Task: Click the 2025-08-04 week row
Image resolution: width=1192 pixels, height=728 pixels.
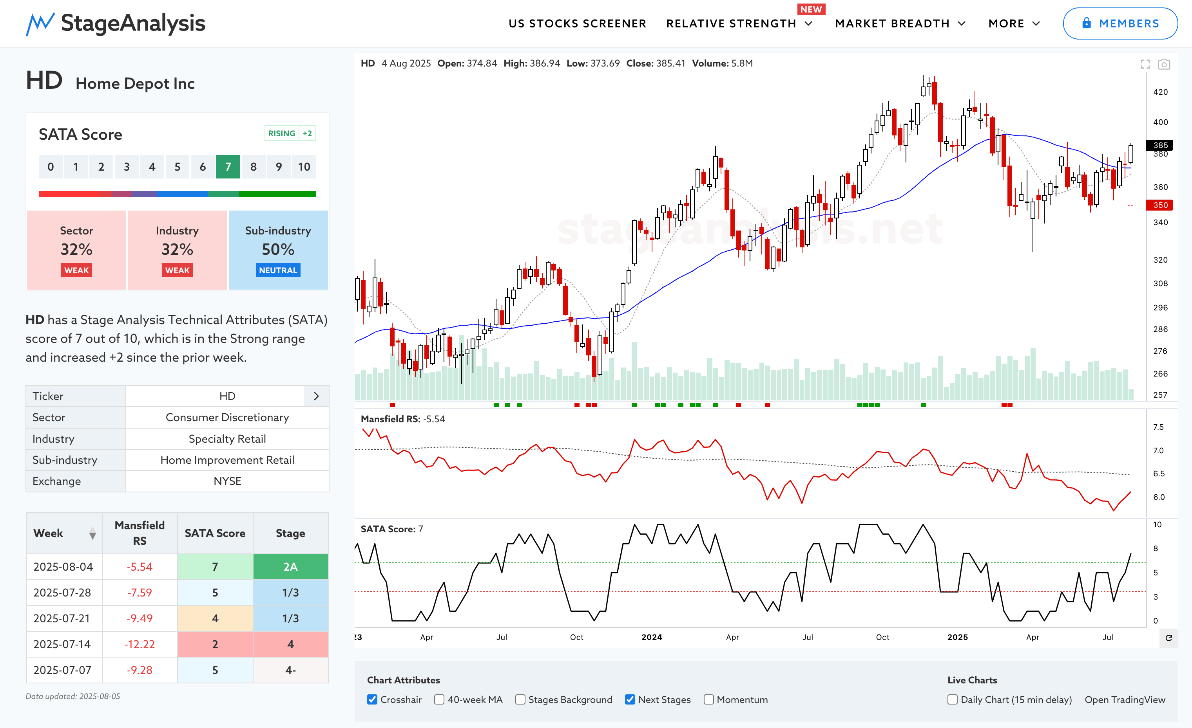Action: [178, 567]
